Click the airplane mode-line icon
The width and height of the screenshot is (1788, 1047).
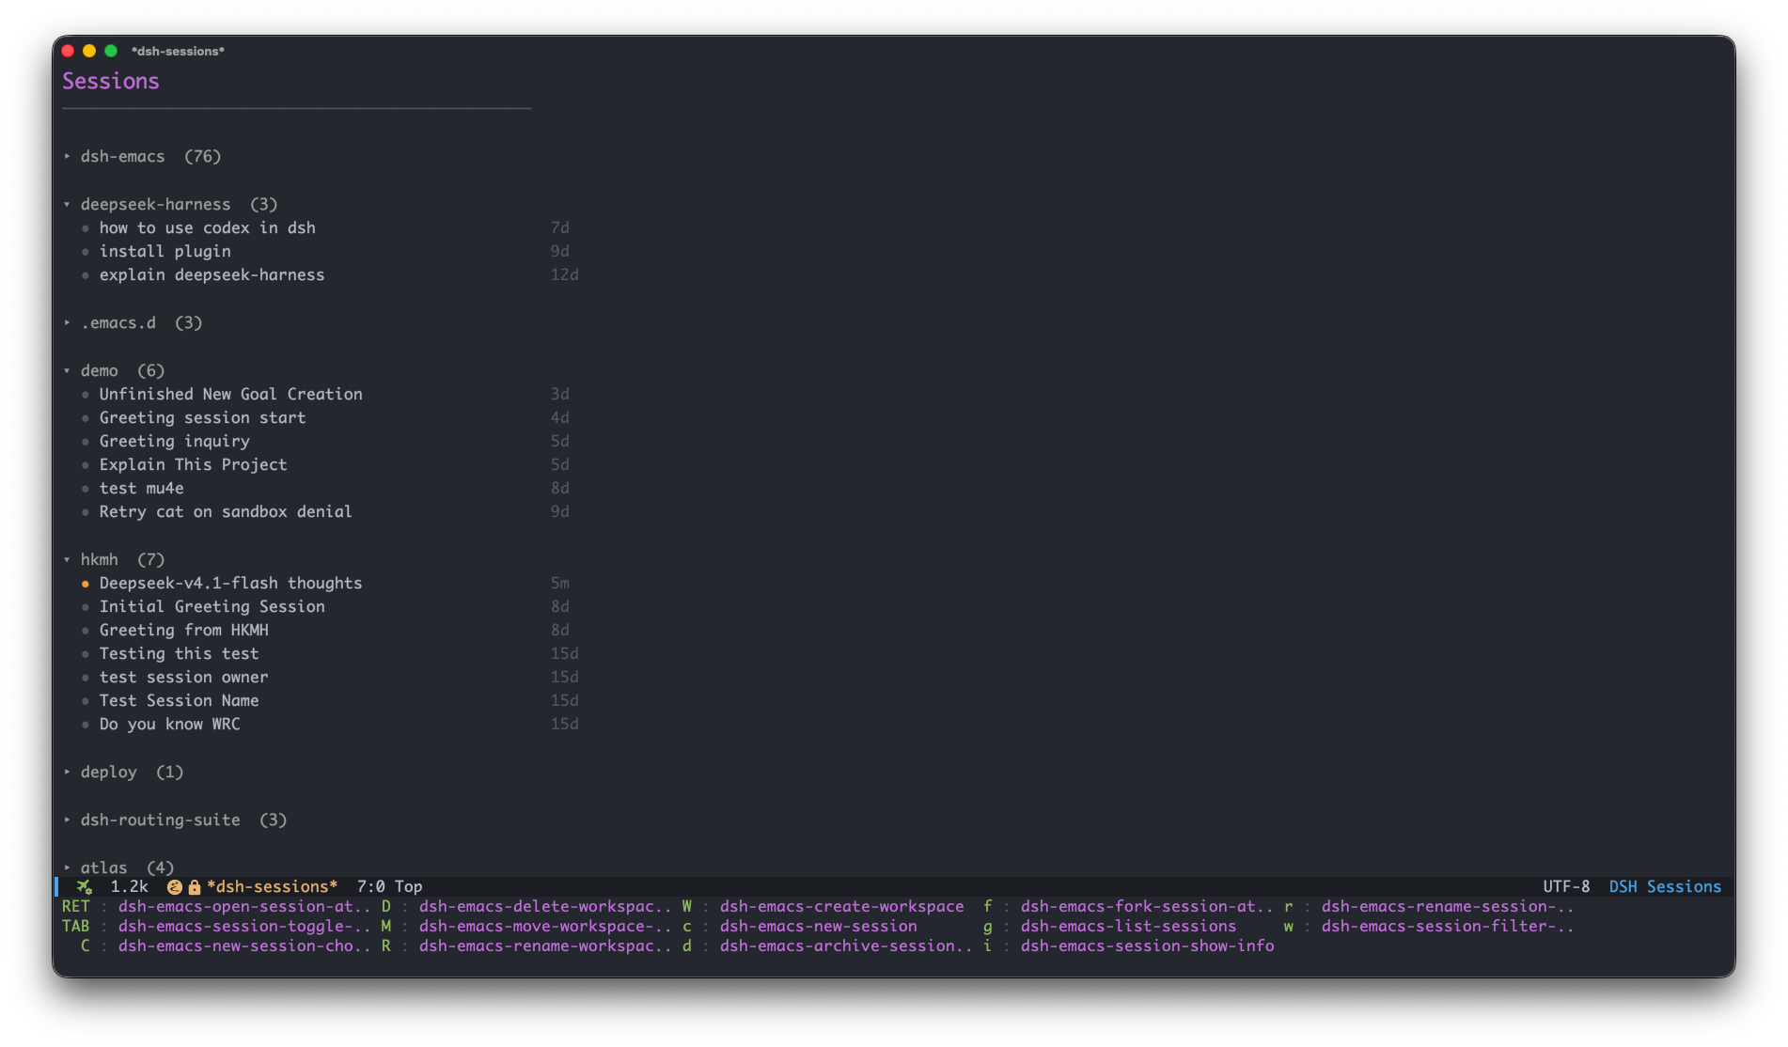pyautogui.click(x=85, y=886)
